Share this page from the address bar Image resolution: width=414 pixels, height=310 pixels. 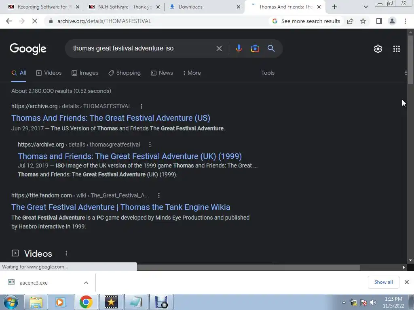pyautogui.click(x=350, y=21)
